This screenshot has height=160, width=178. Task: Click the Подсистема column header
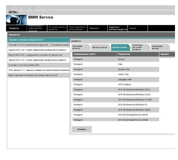tap(138, 54)
